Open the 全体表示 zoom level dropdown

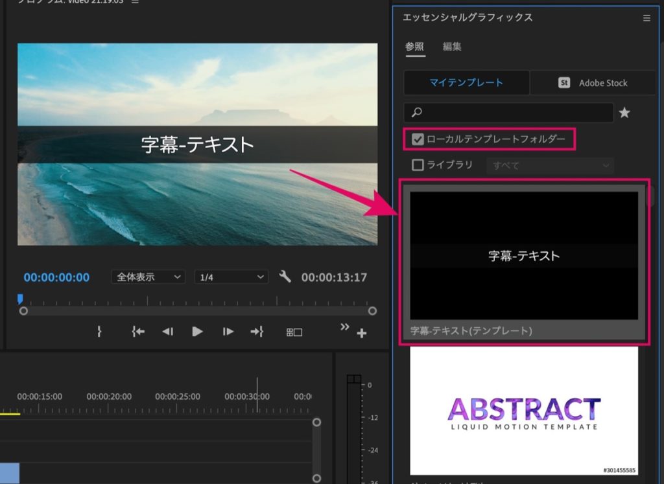click(x=148, y=277)
